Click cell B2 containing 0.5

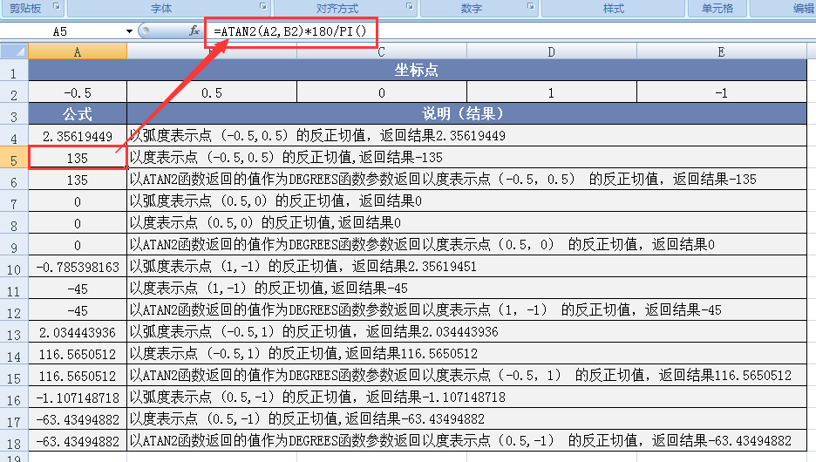(x=212, y=92)
